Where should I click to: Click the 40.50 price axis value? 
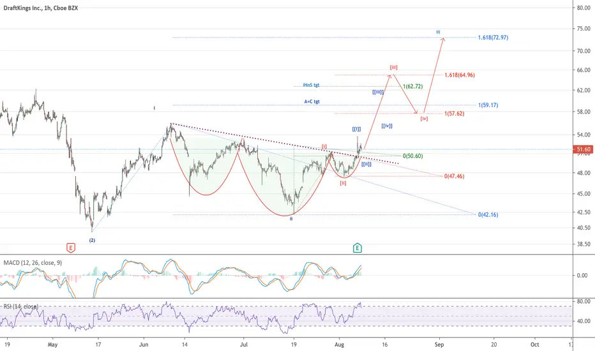pyautogui.click(x=584, y=228)
